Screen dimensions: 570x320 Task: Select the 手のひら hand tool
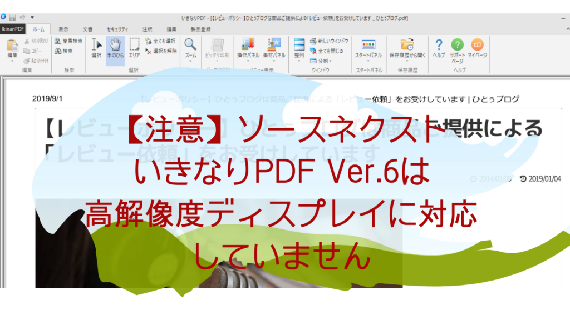[x=115, y=48]
